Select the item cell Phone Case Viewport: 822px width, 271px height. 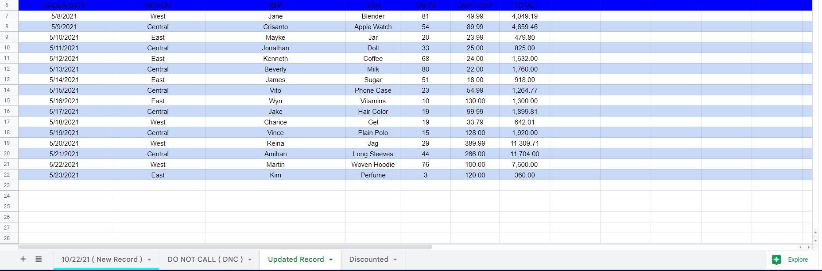pyautogui.click(x=373, y=90)
